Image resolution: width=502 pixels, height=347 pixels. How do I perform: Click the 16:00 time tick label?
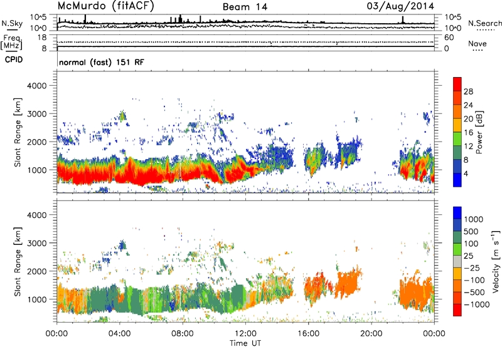308,334
